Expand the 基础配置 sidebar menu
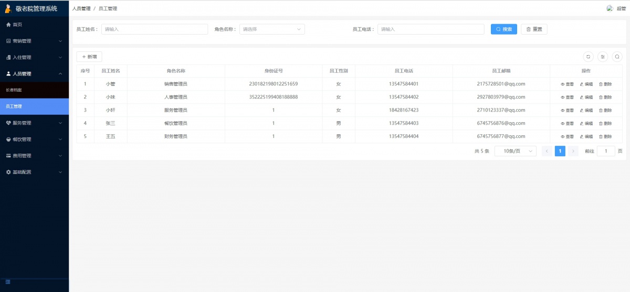Screen dimensions: 630x292 (34, 172)
